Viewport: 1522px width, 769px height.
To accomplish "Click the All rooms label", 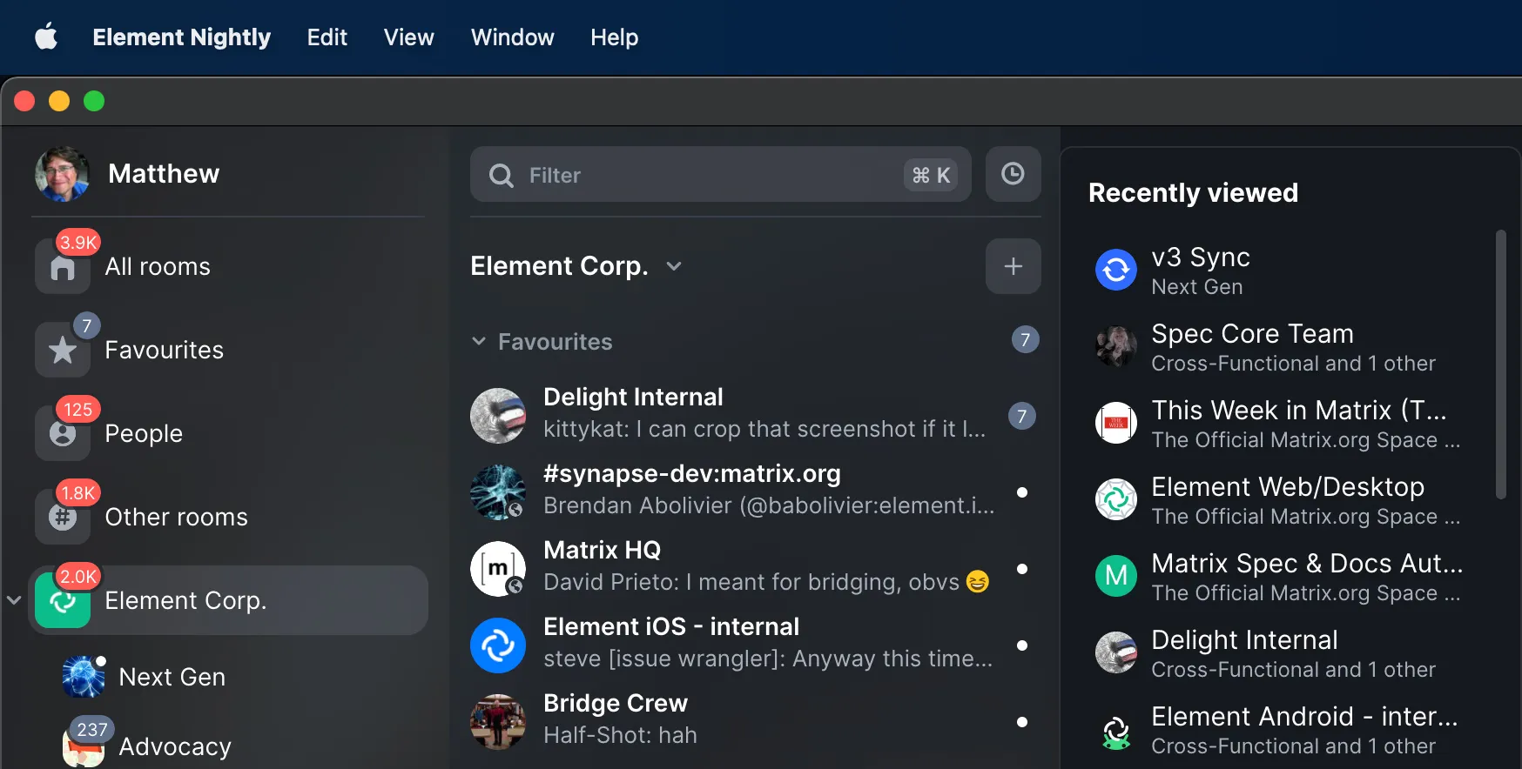I will [158, 266].
